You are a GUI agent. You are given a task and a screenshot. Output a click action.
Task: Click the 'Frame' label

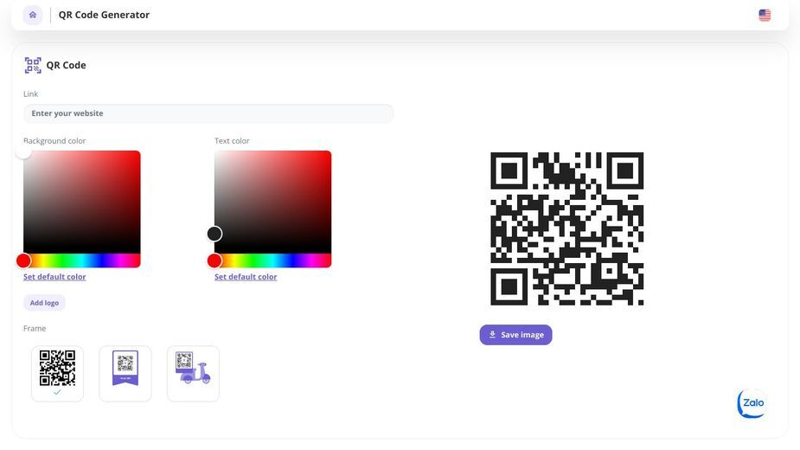pyautogui.click(x=35, y=329)
